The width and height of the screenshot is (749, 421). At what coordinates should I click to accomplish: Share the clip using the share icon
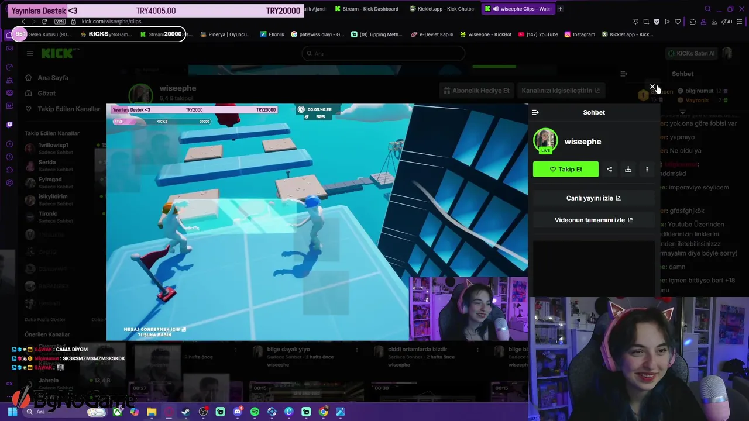coord(609,169)
